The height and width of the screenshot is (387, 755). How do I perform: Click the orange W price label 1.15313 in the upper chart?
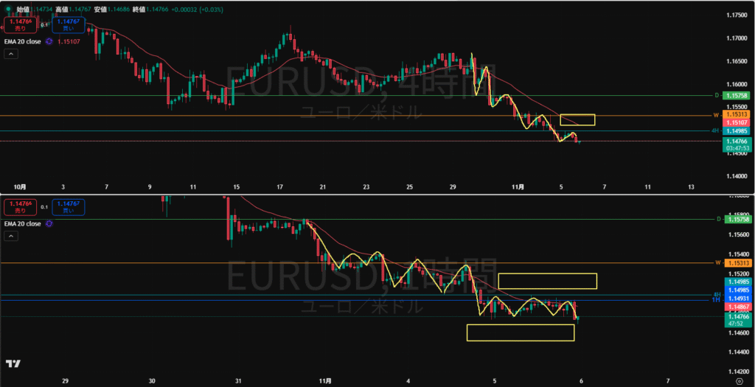[737, 115]
